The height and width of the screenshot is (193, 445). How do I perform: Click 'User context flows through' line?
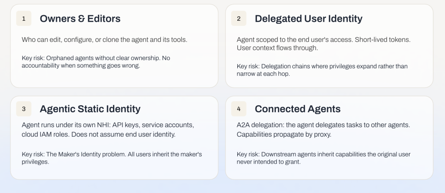(277, 48)
